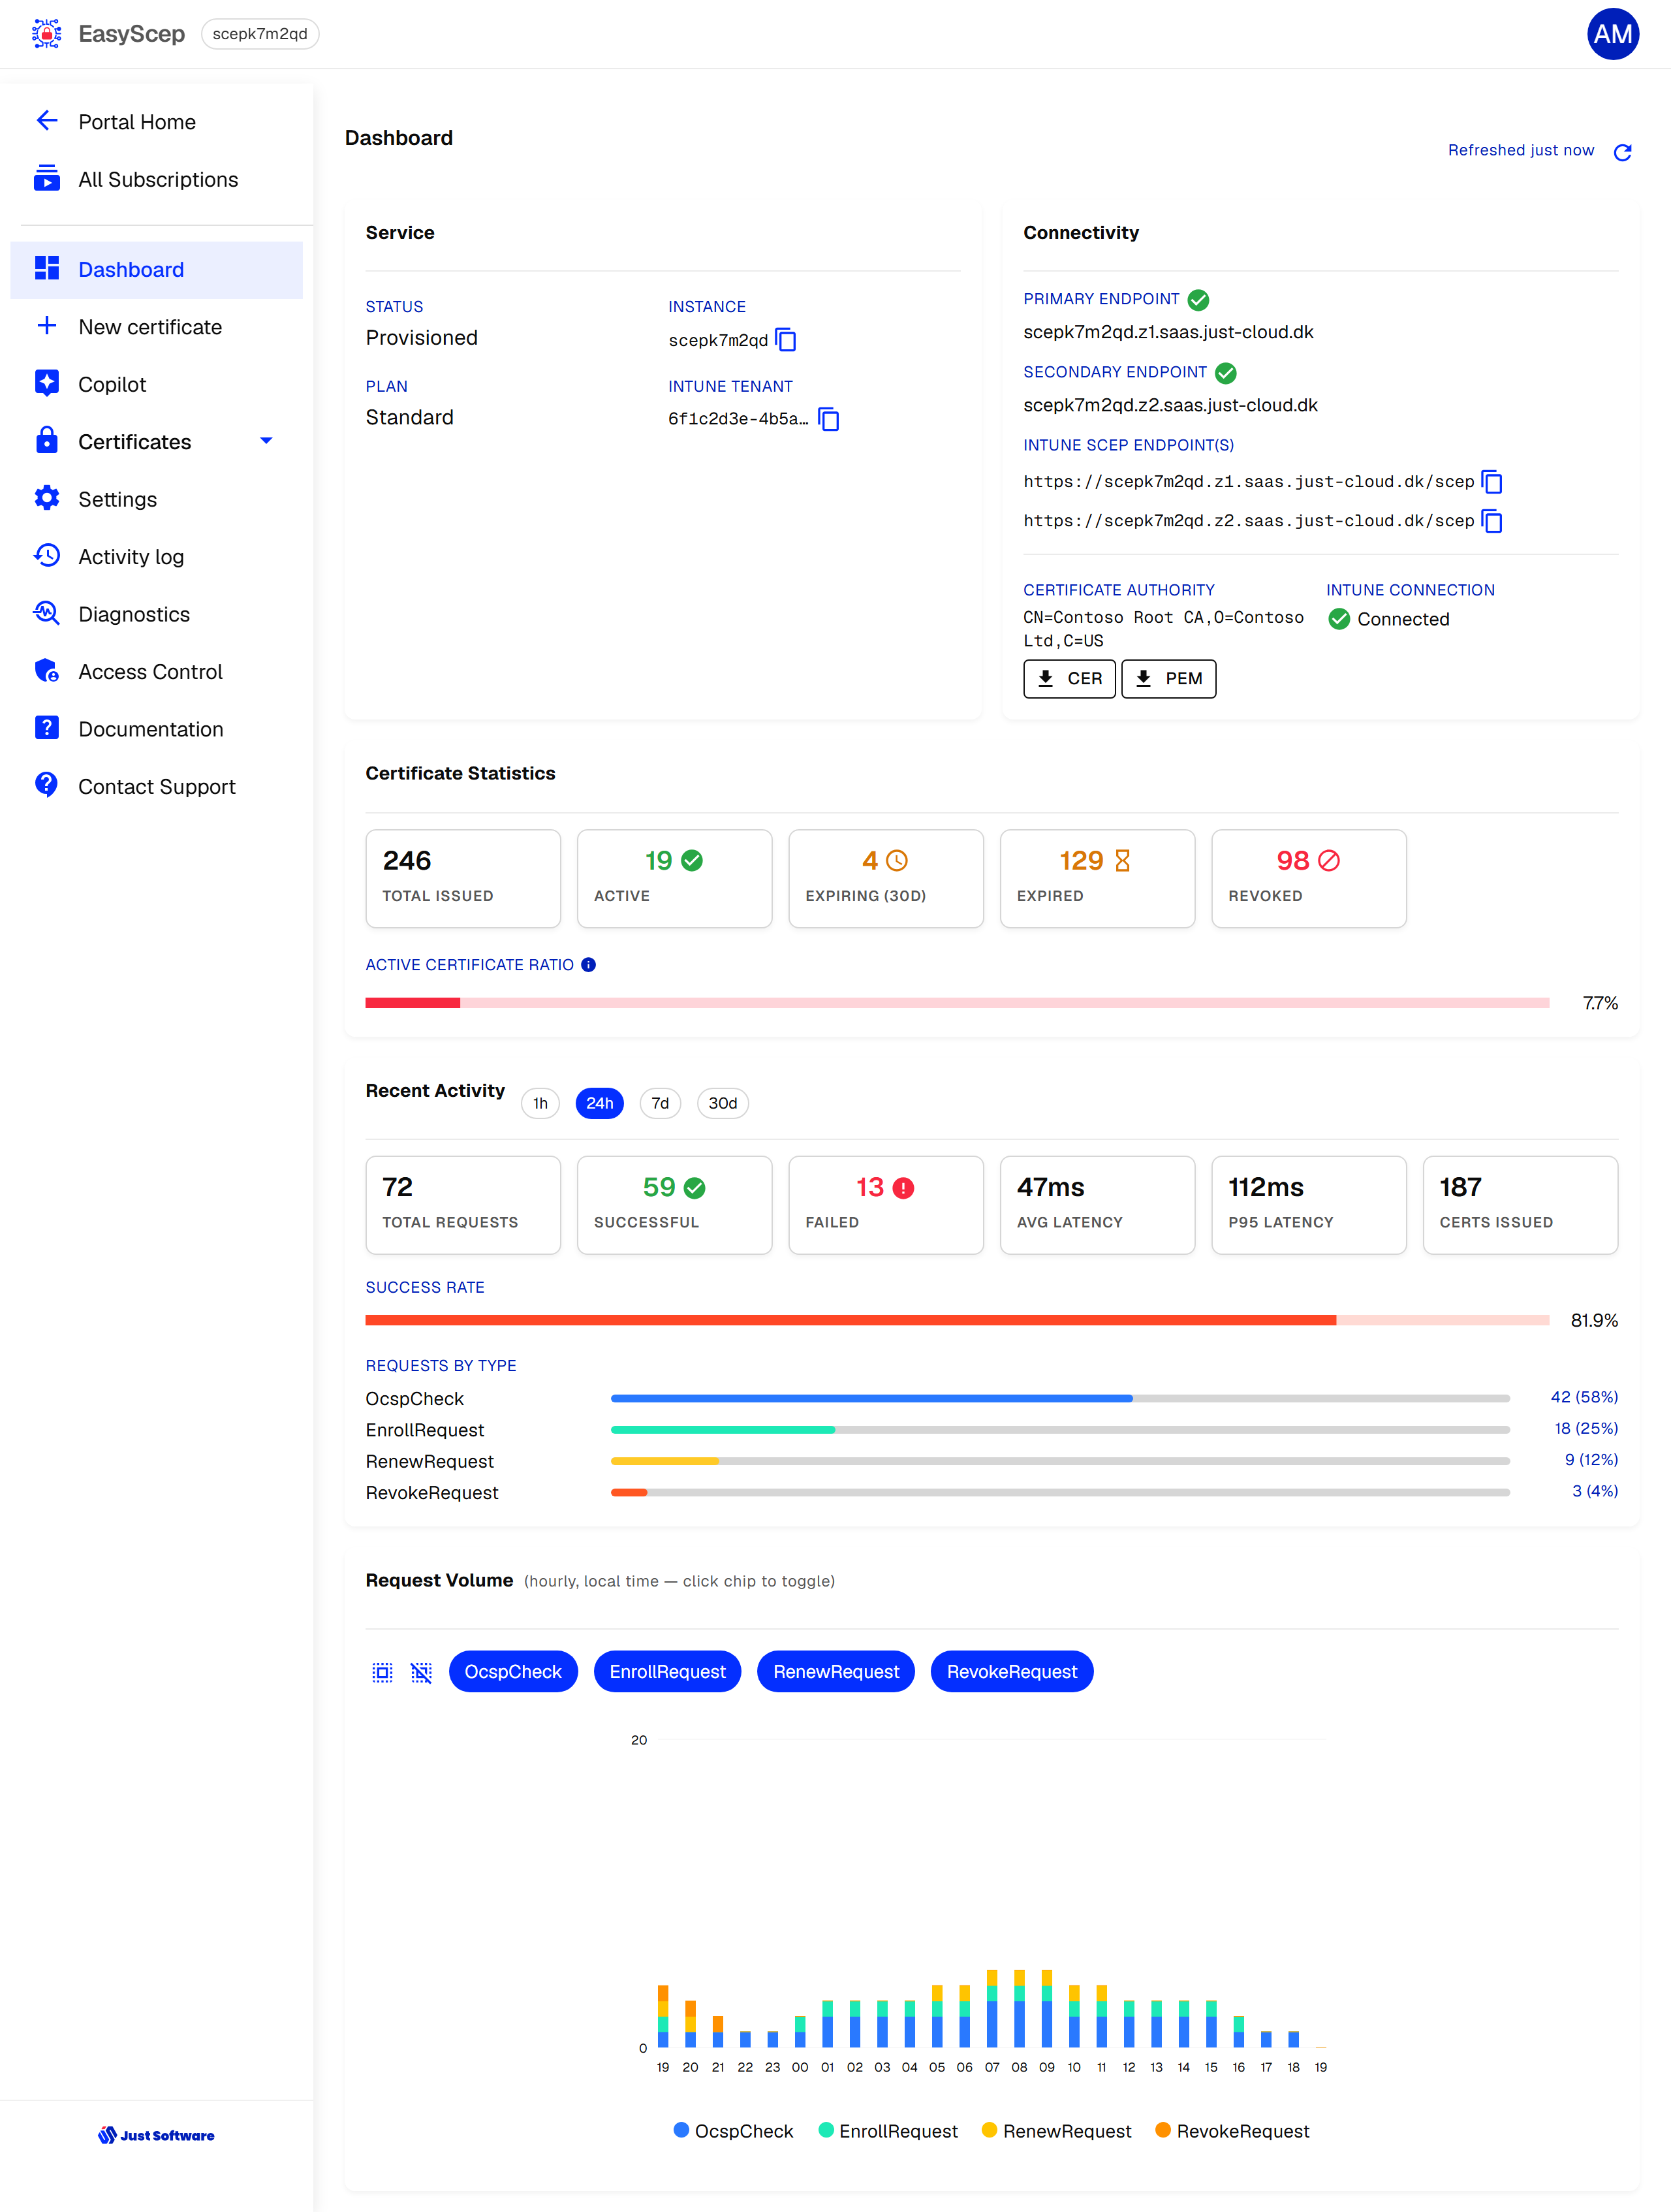1671x2212 pixels.
Task: Download the CA certificate as PEM
Action: (x=1169, y=679)
